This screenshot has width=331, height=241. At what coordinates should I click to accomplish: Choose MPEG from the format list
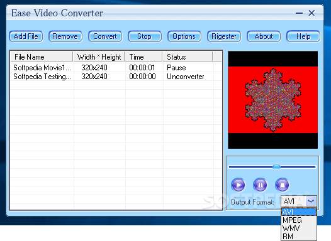pos(299,220)
